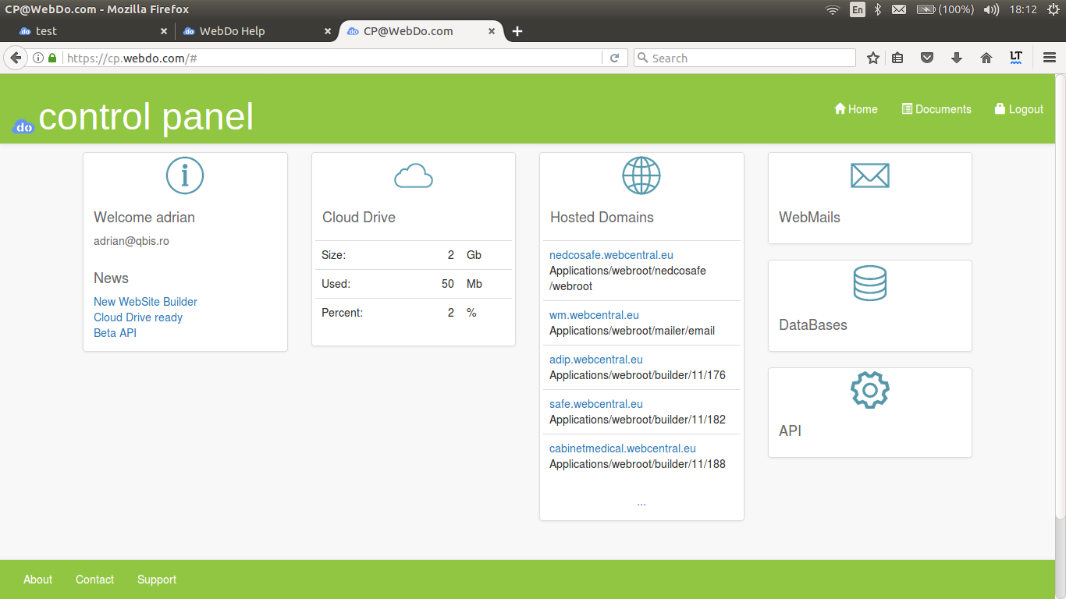Image resolution: width=1066 pixels, height=599 pixels.
Task: Open the Bluetooth tray indicator
Action: pos(878,9)
